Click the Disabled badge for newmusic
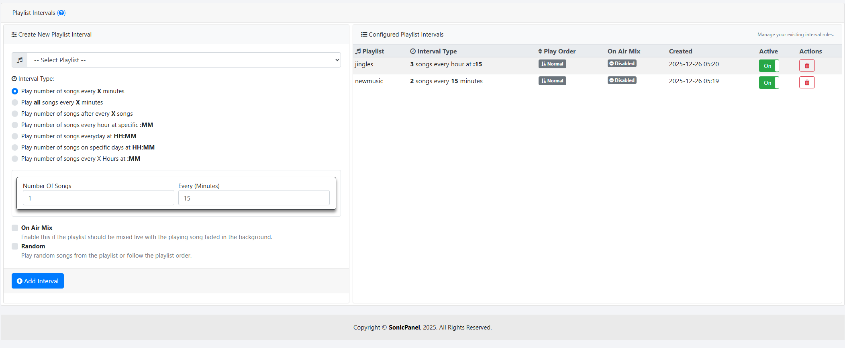Viewport: 845px width, 348px height. [x=622, y=80]
